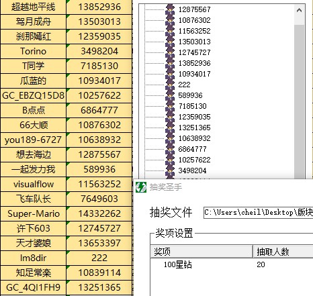Select tree item 10638932
313x296 pixels.
pyautogui.click(x=194, y=138)
